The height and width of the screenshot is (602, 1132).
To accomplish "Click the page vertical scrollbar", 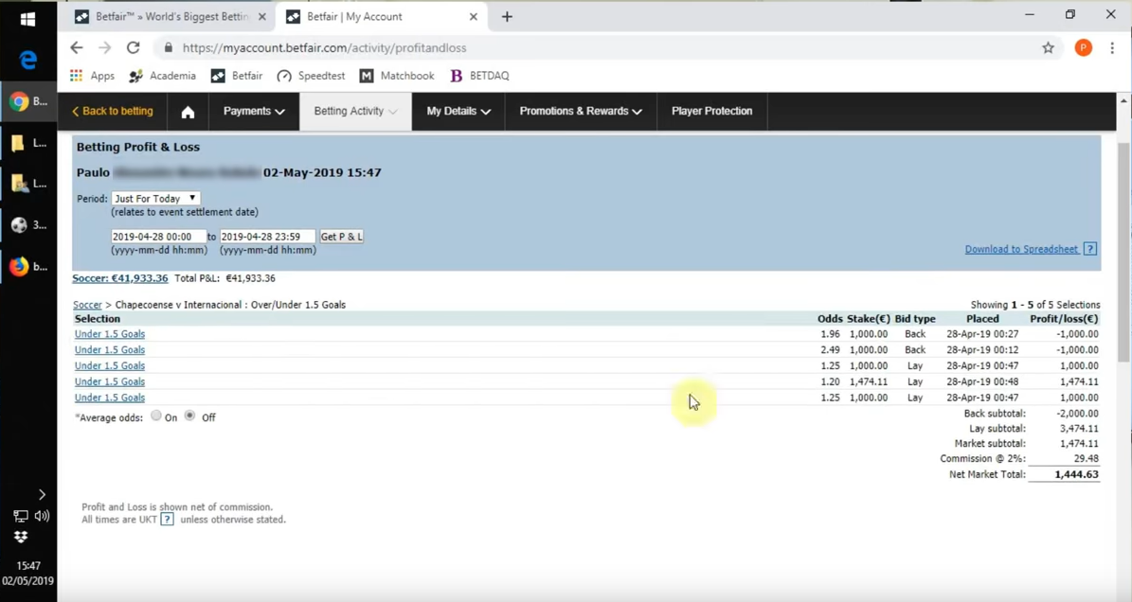I will pyautogui.click(x=1123, y=253).
